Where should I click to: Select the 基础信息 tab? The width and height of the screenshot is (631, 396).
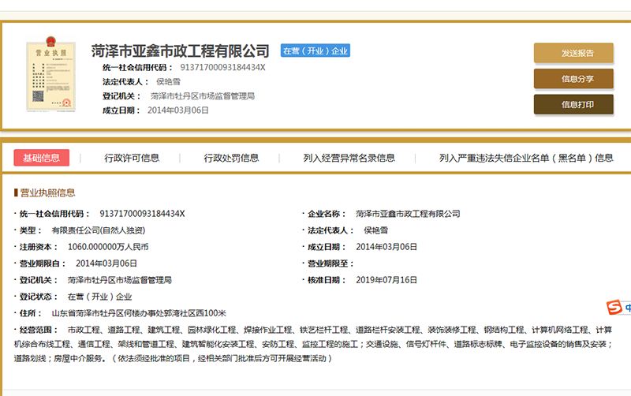42,158
